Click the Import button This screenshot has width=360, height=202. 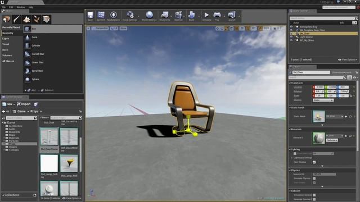[24, 104]
